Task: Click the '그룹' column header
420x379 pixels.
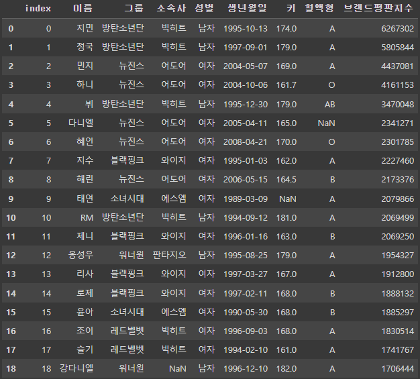Action: pos(134,8)
